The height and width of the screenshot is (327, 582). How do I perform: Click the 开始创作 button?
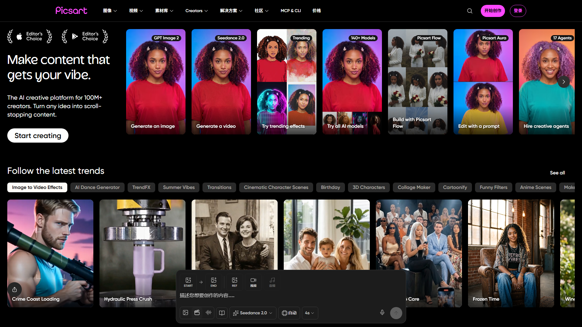click(493, 11)
